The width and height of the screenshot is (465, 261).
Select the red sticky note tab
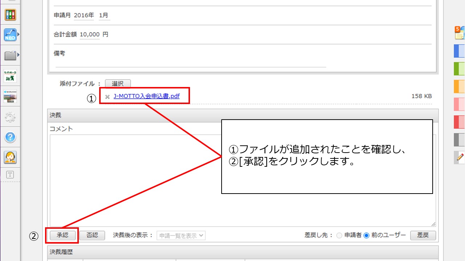coord(460,122)
